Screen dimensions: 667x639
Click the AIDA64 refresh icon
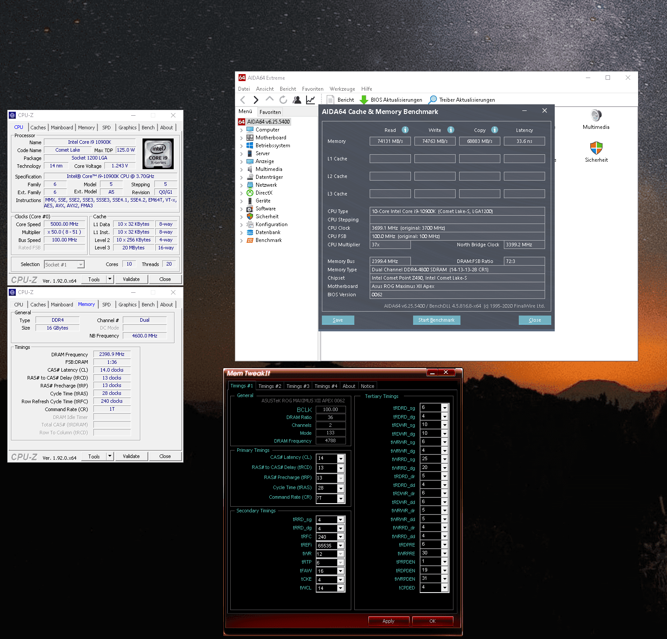[283, 100]
